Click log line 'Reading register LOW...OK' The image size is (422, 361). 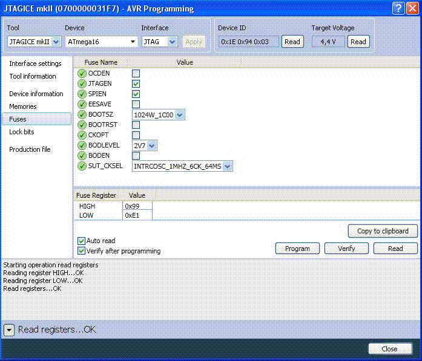click(43, 281)
